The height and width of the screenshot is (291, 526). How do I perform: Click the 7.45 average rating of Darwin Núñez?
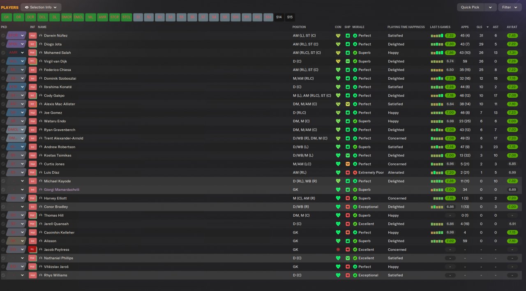point(512,36)
